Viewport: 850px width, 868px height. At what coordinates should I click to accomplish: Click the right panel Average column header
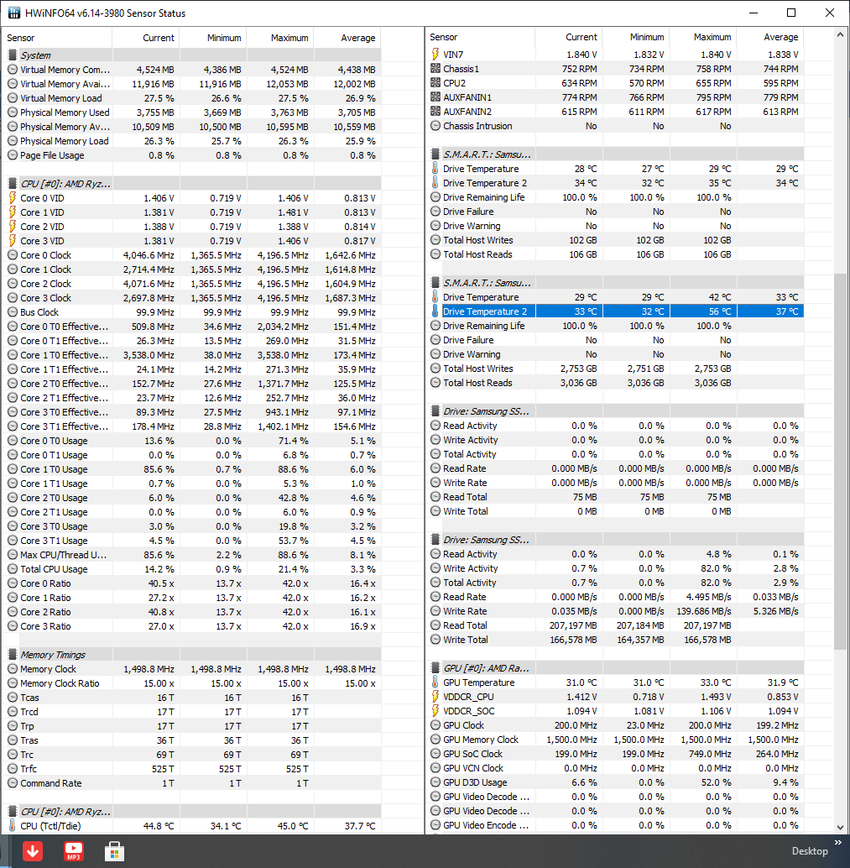(x=769, y=37)
